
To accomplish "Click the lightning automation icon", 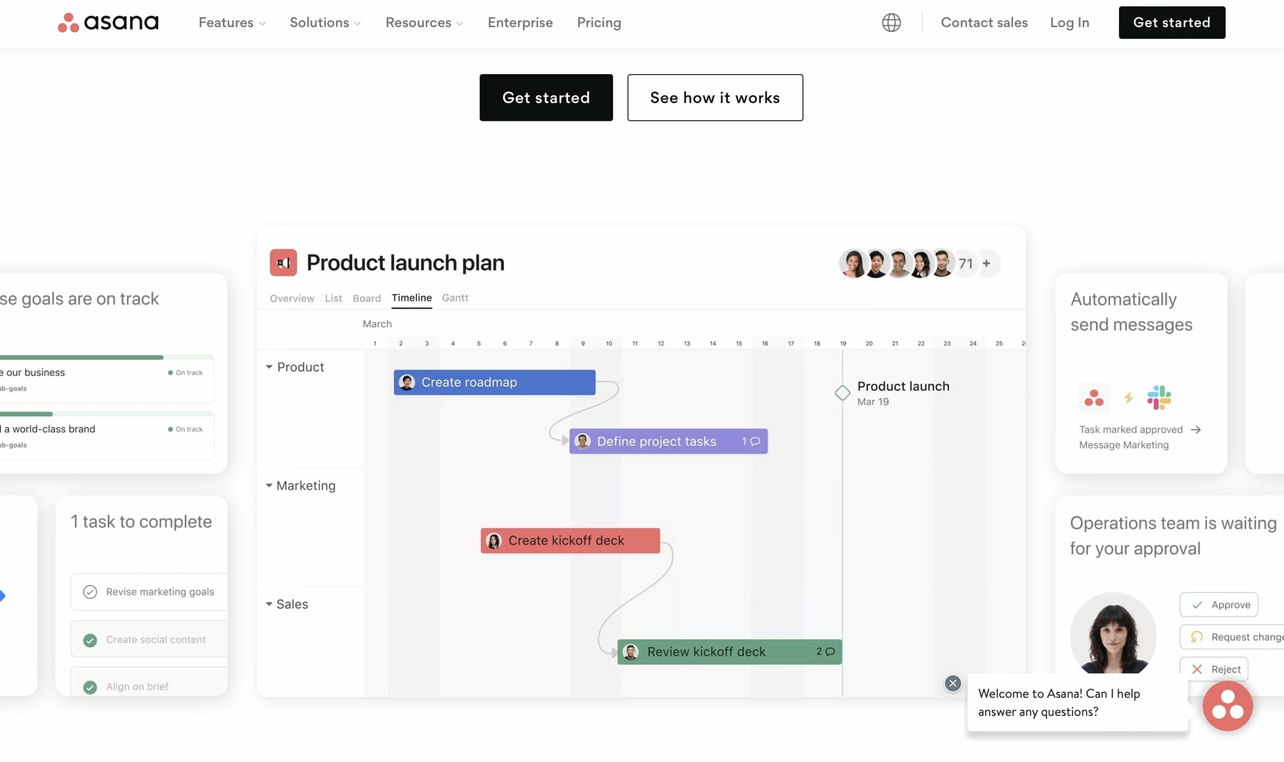I will [1128, 397].
